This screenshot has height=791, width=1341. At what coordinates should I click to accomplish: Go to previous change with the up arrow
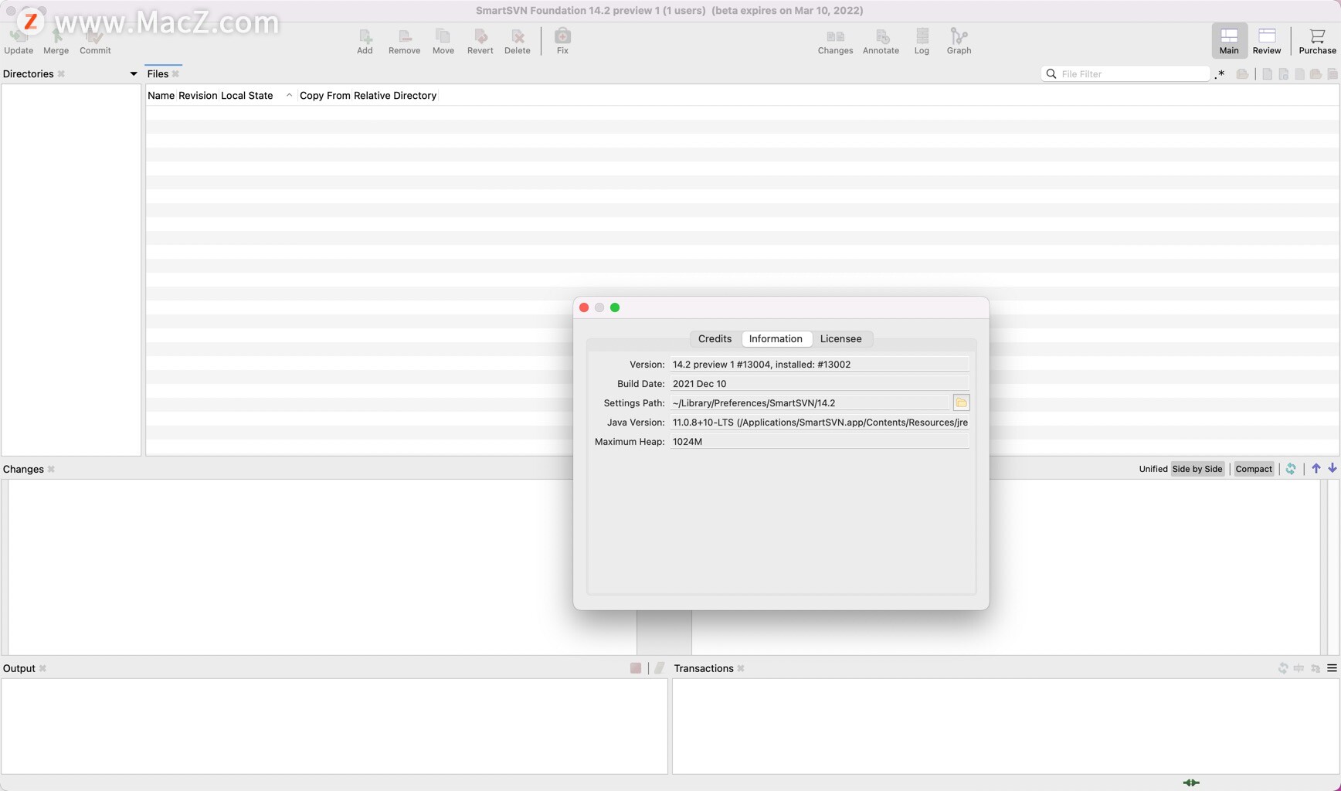click(x=1316, y=469)
